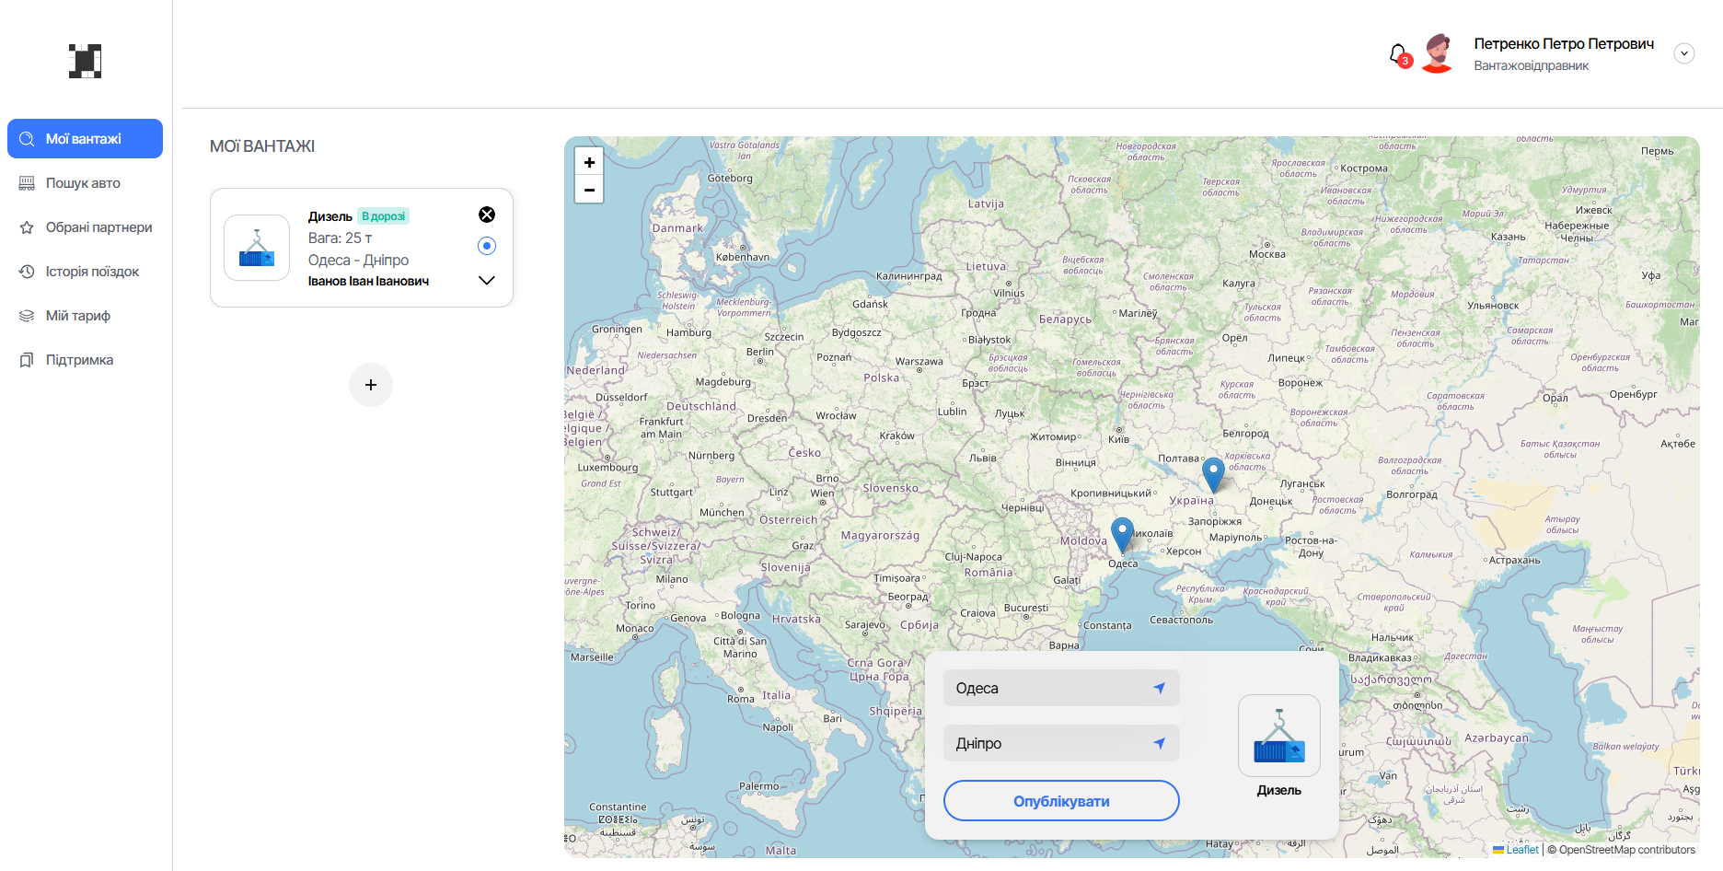Open Обрані партнери page
The height and width of the screenshot is (871, 1723).
(x=85, y=227)
